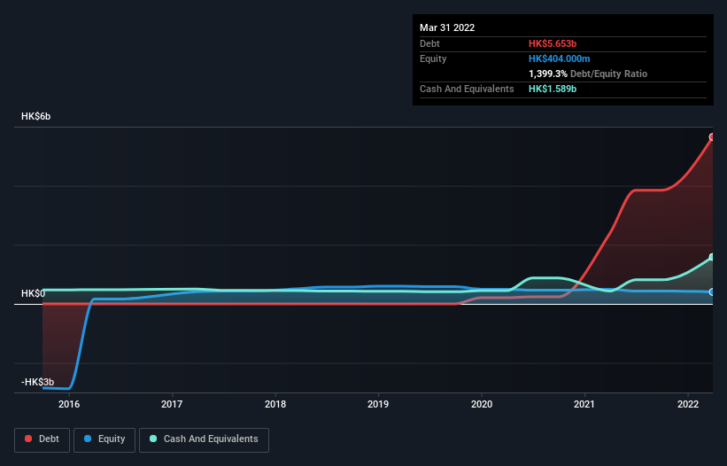This screenshot has height=466, width=727.
Task: Click the Debt row label in tooltip
Action: pos(429,43)
